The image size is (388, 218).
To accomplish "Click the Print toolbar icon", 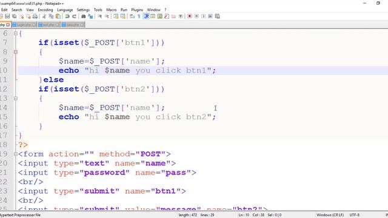I will pyautogui.click(x=35, y=16).
